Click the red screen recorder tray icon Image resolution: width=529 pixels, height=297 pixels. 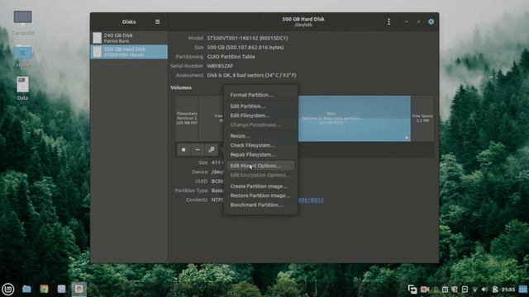tap(424, 290)
